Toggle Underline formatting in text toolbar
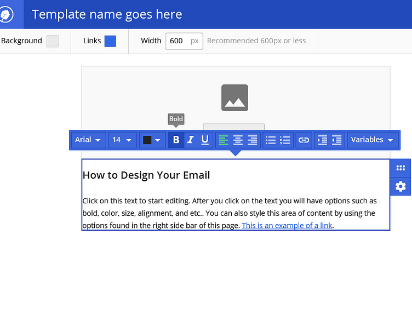The width and height of the screenshot is (412, 309). (x=205, y=140)
